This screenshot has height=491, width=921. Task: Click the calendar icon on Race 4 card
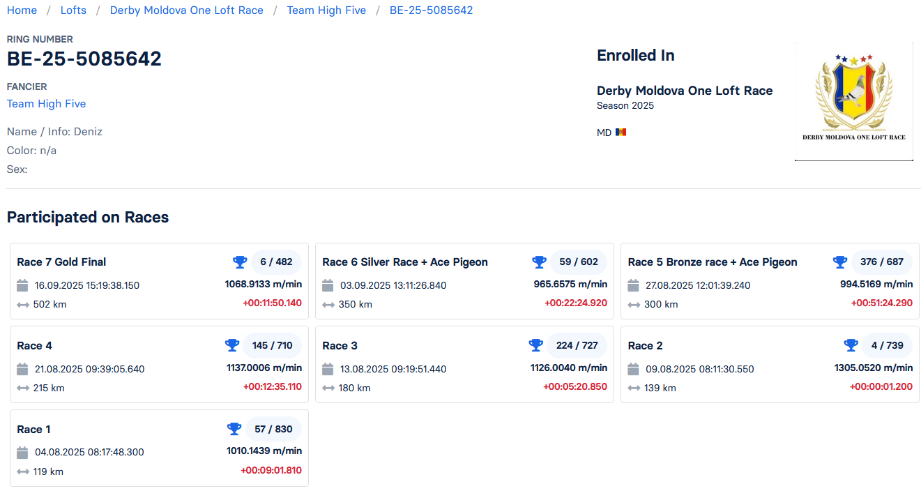pyautogui.click(x=22, y=369)
